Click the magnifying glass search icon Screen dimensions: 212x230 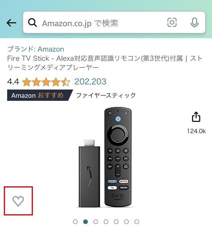tap(33, 23)
